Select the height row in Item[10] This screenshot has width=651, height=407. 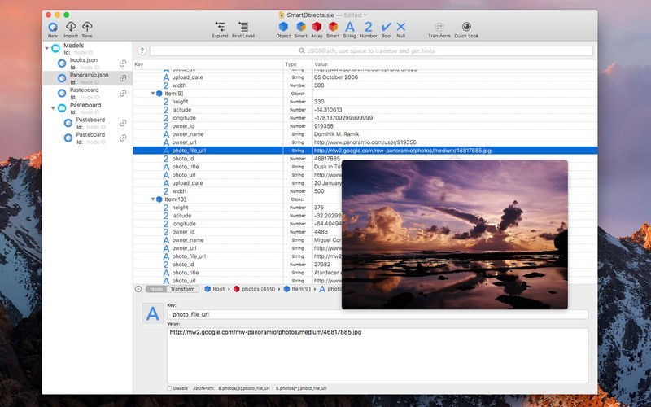coord(237,208)
